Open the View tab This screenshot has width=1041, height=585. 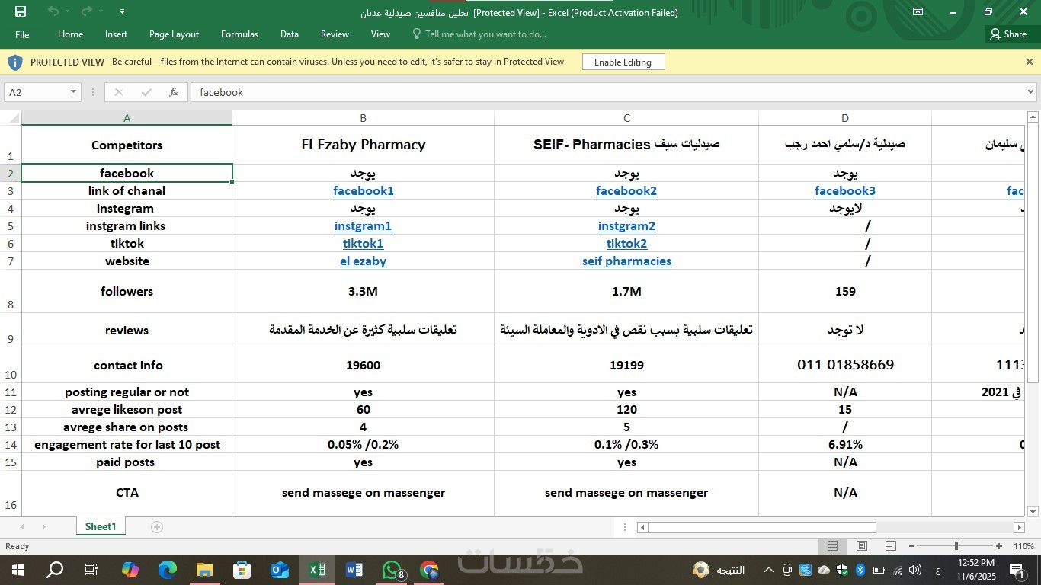[380, 34]
